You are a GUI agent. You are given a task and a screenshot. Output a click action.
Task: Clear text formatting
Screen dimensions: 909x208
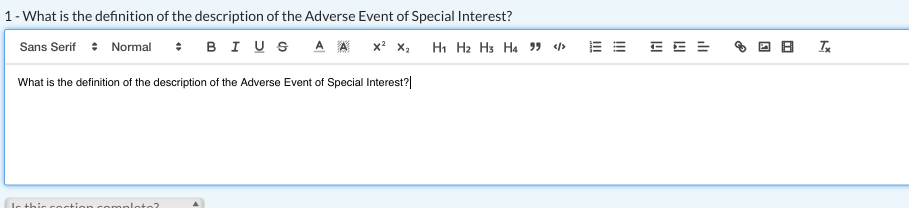824,47
